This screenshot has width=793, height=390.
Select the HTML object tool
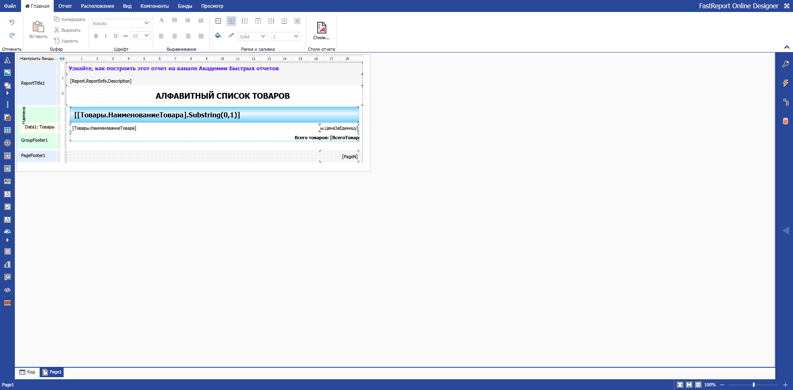(7, 290)
